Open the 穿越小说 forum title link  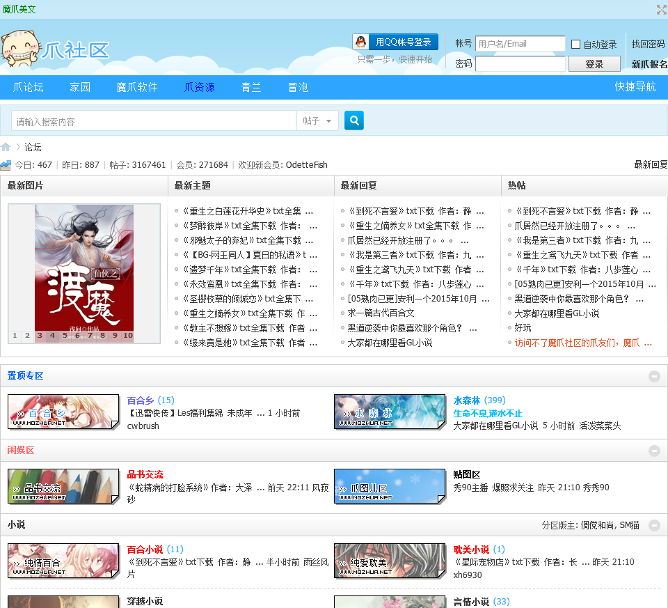pos(145,601)
